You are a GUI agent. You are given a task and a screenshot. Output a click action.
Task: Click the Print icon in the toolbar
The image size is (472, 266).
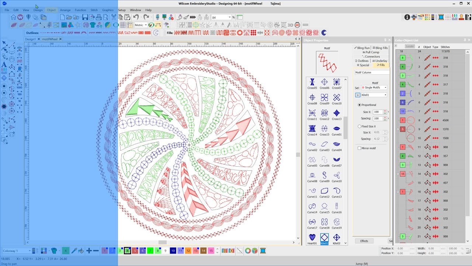tap(98, 17)
